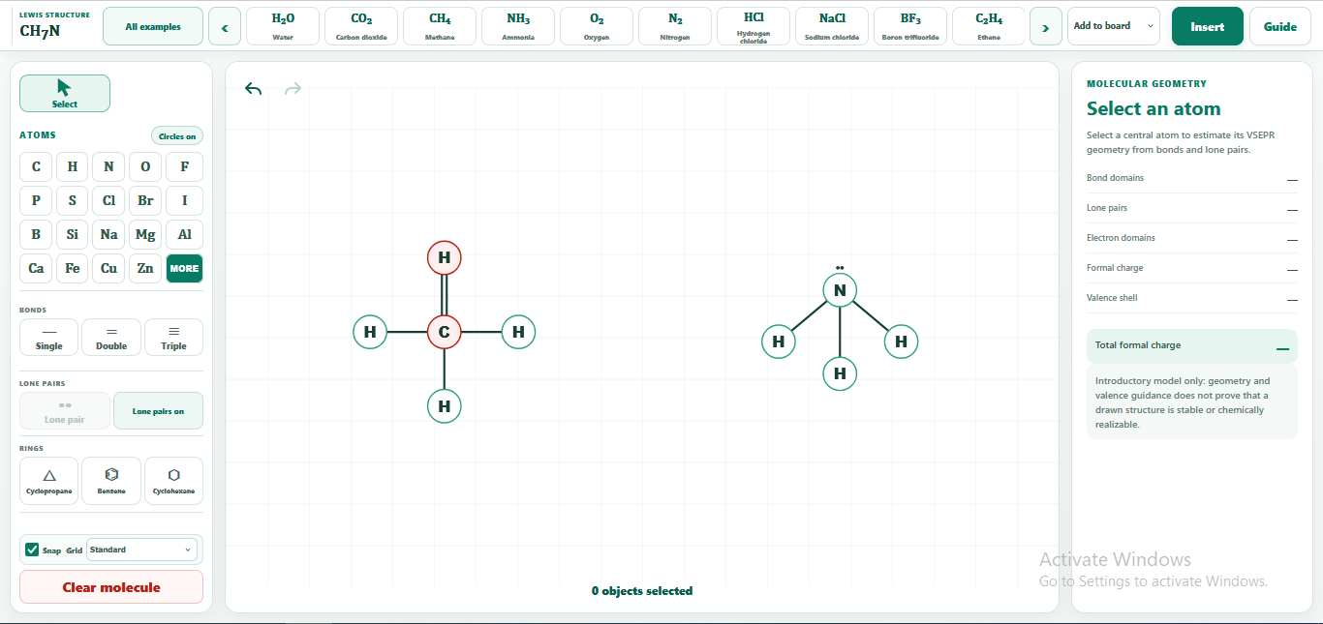Screen dimensions: 1323x624
Task: Pick the Calcium atom tool
Action: 36,268
